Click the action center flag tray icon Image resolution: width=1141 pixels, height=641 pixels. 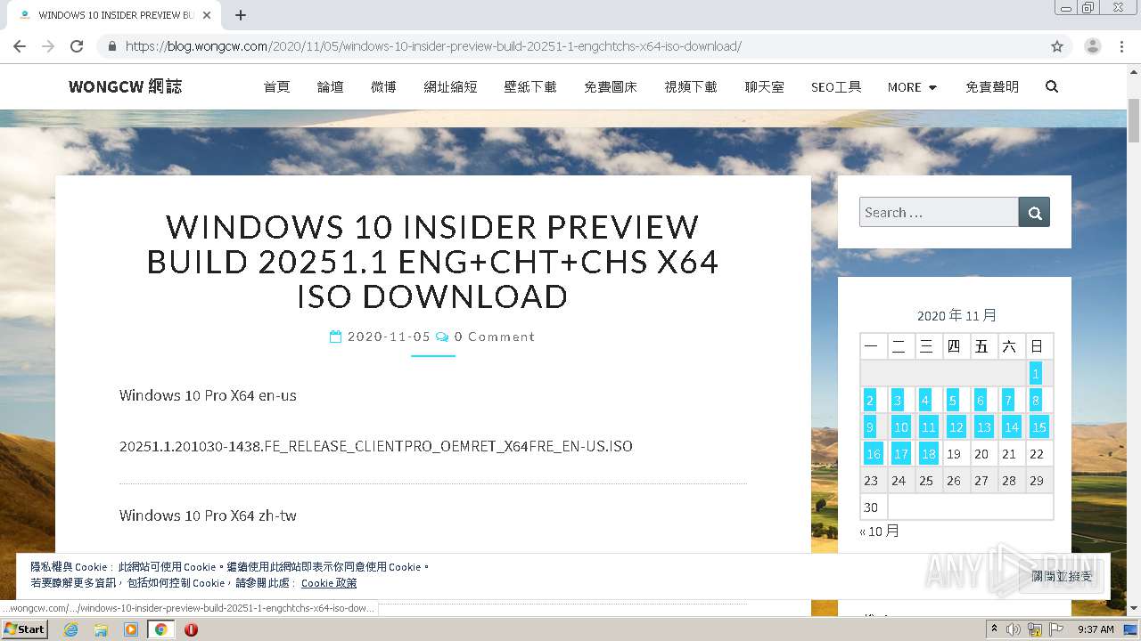(1056, 629)
